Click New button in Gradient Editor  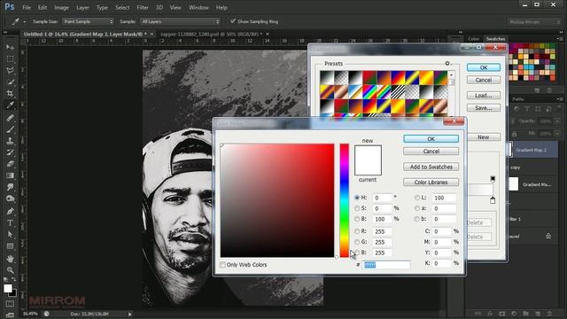(x=484, y=137)
